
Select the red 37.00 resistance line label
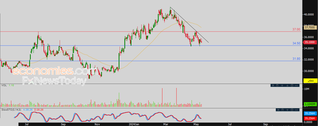(x=296, y=29)
